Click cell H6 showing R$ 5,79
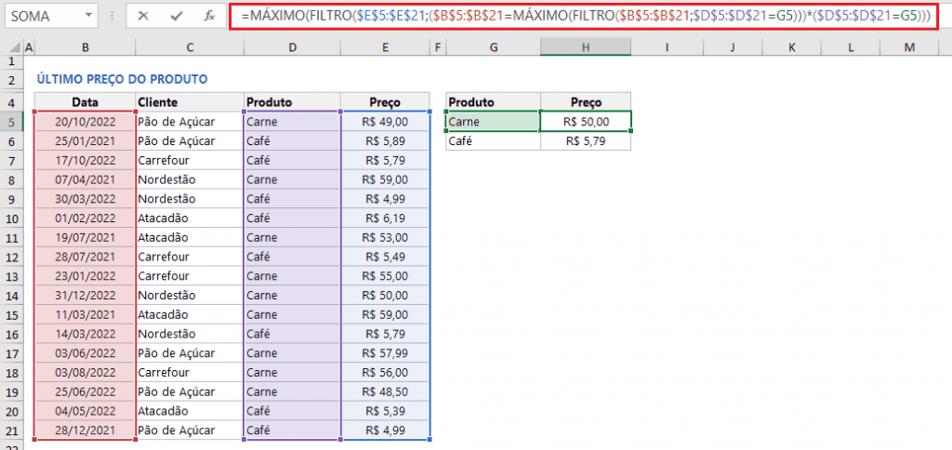The width and height of the screenshot is (952, 450). [585, 141]
